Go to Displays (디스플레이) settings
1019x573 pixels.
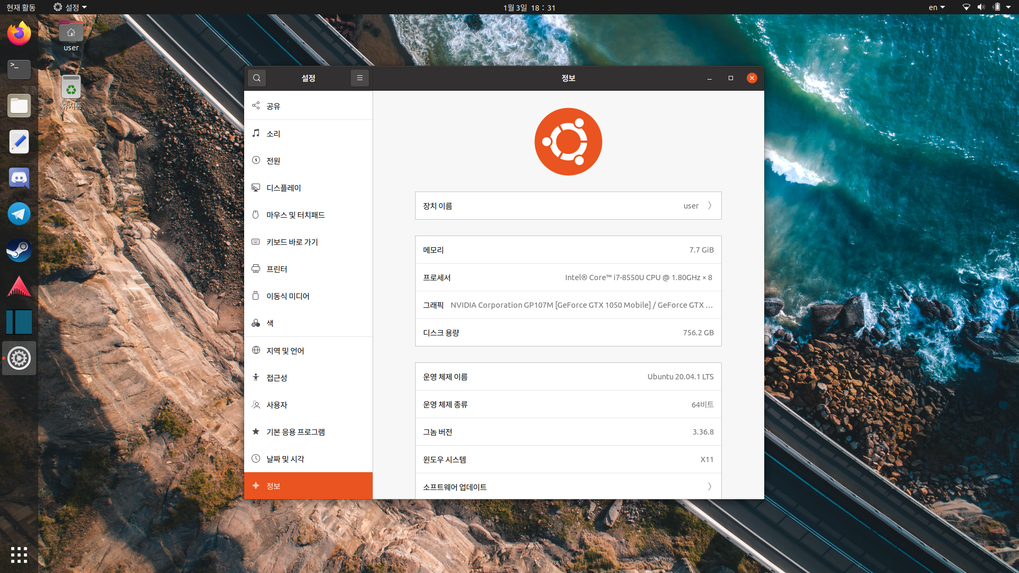pos(308,188)
